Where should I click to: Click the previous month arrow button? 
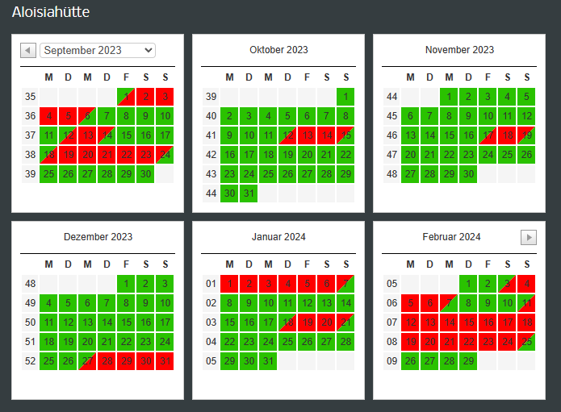(28, 51)
